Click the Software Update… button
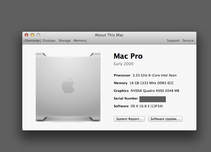This screenshot has width=211, height=152. coord(165,119)
